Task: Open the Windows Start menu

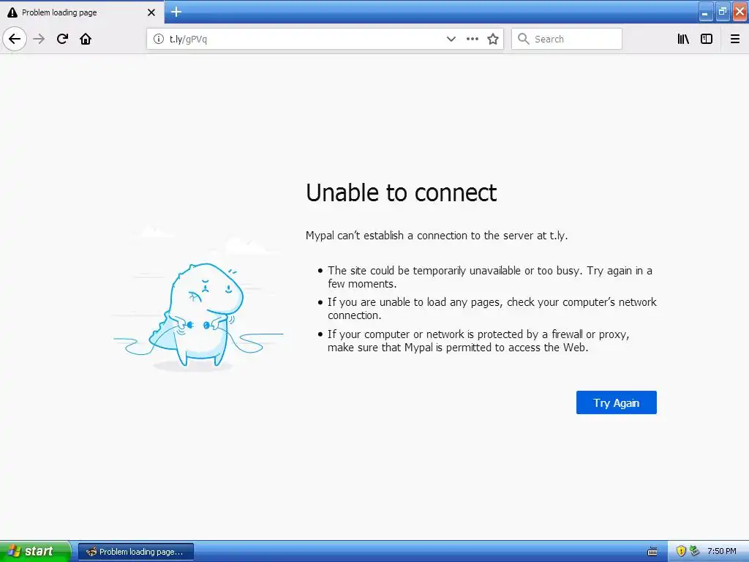Action: coord(35,551)
